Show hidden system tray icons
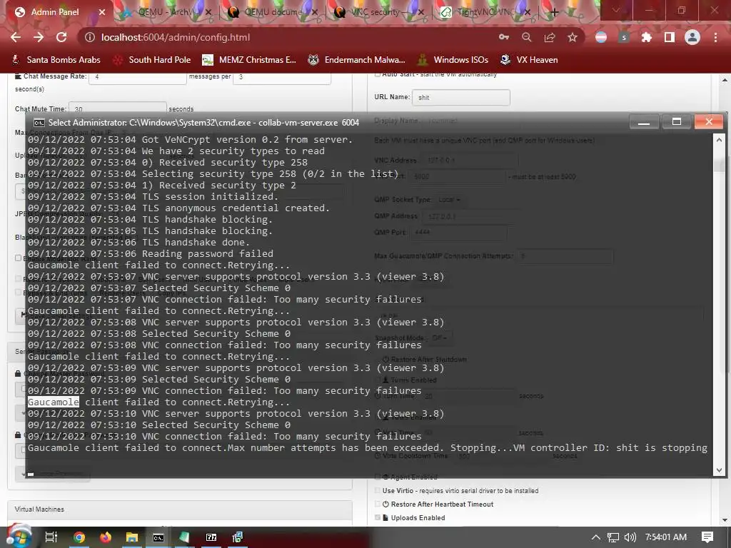 (x=596, y=537)
